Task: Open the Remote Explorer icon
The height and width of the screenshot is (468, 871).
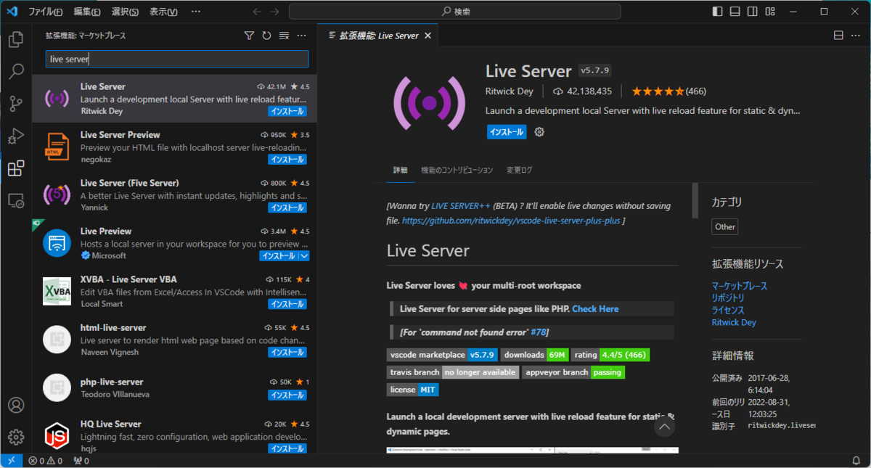Action: [16, 200]
